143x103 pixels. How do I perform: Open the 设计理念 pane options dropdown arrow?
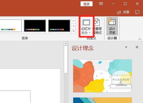click(x=126, y=47)
